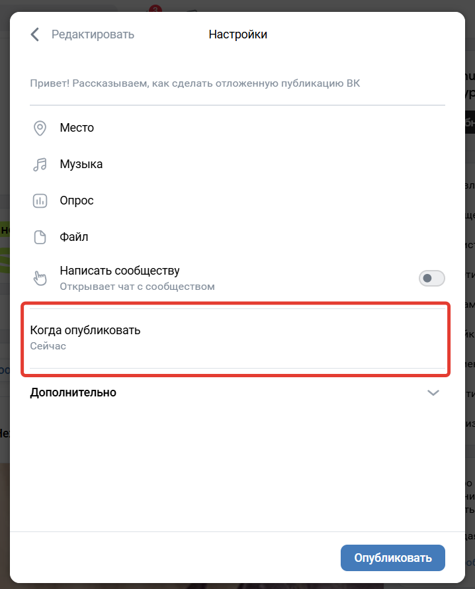475x589 pixels.
Task: Click the location pin icon
Action: click(40, 128)
